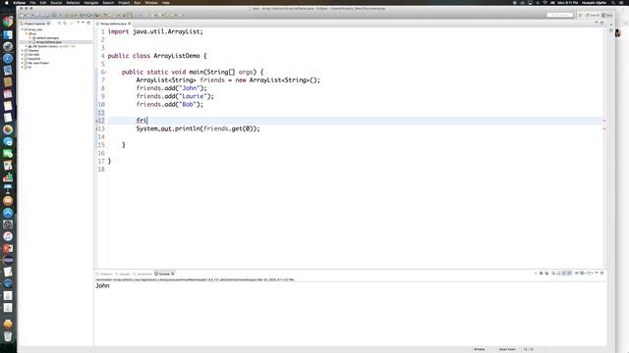Image resolution: width=629 pixels, height=353 pixels.
Task: Collapse the Array Lists project node
Action: click(23, 29)
